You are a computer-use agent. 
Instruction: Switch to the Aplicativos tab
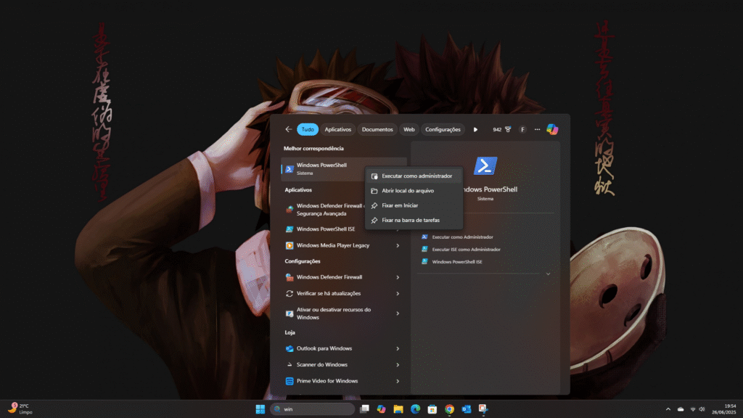[338, 129]
